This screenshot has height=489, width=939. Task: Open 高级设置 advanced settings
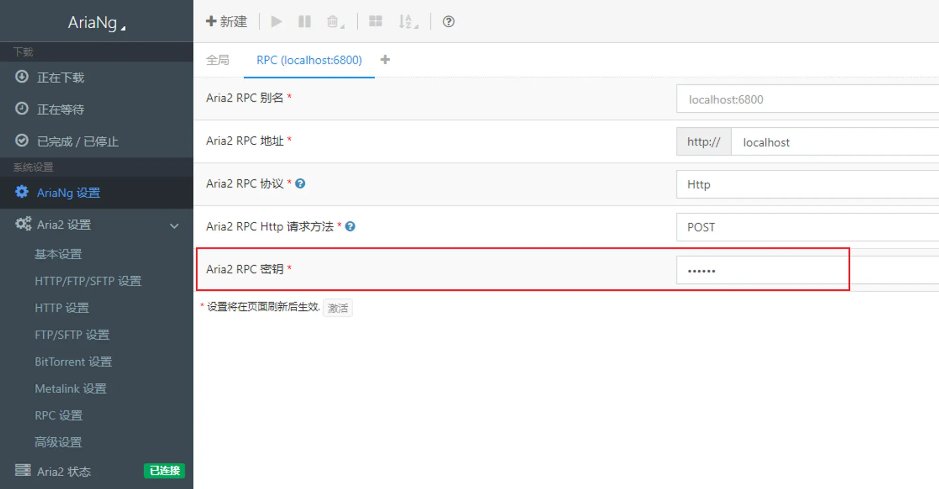point(58,442)
